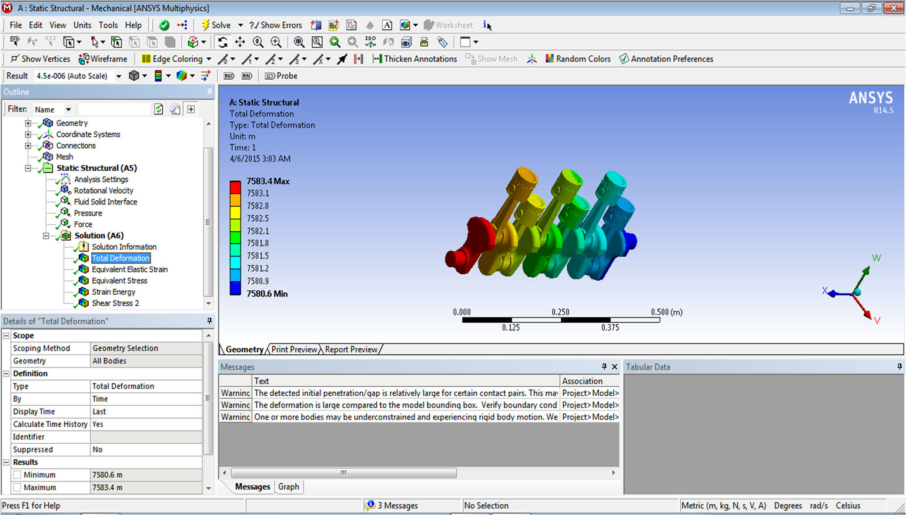Viewport: 906px width, 515px height.
Task: Open the Edit menu
Action: [x=36, y=25]
